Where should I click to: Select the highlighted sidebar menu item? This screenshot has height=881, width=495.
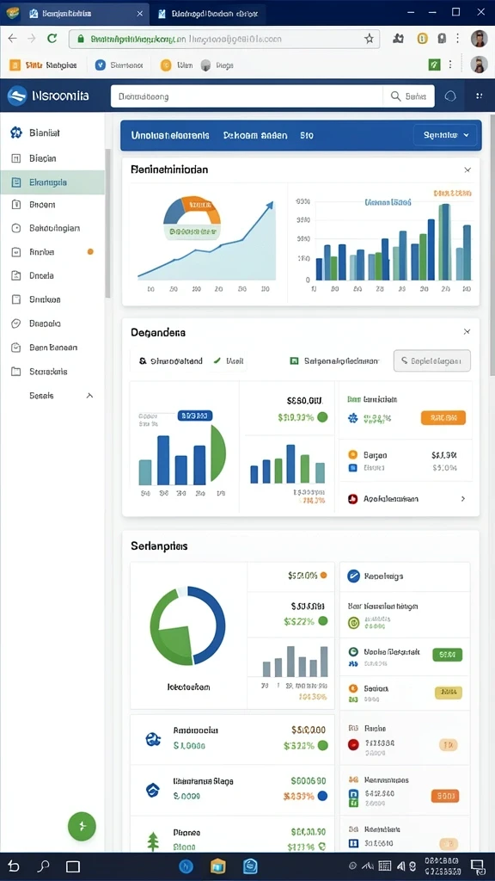point(52,182)
